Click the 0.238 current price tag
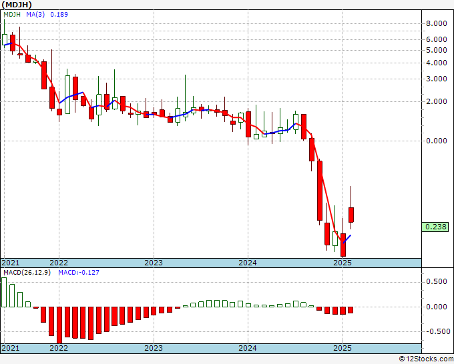This screenshot has width=454, height=364. (435, 227)
